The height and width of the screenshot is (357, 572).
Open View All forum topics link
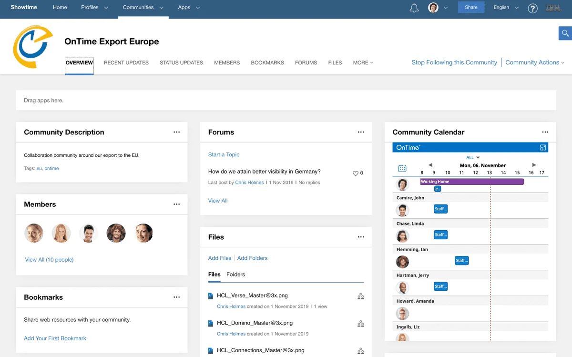tap(218, 201)
